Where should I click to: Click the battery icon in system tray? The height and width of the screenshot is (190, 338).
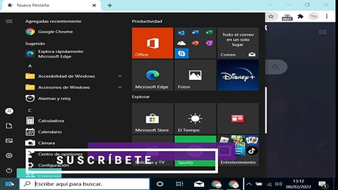pos(259,184)
